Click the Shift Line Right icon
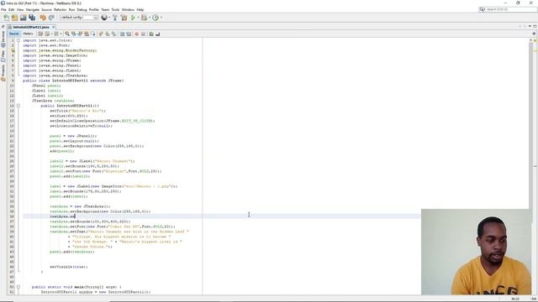This screenshot has width=538, height=302. coord(129,34)
